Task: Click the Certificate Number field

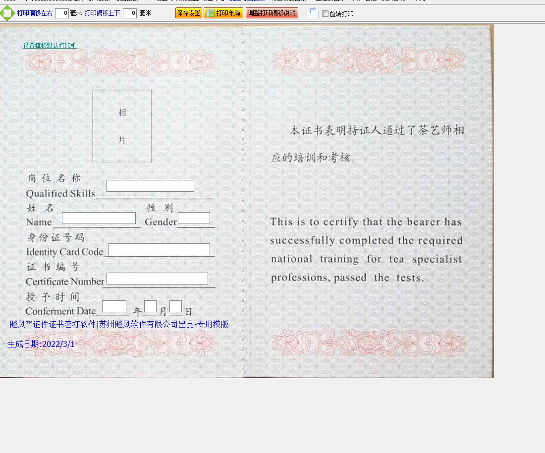Action: pyautogui.click(x=157, y=279)
